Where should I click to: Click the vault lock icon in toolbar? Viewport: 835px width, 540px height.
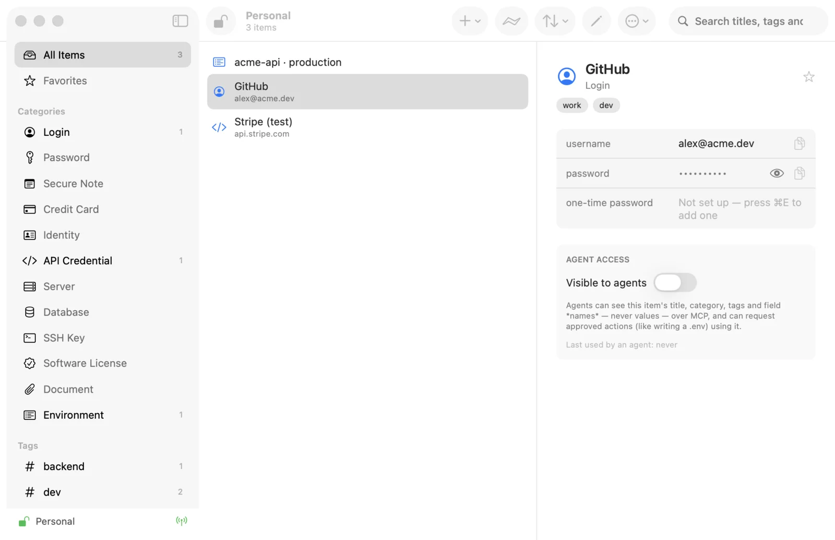pyautogui.click(x=221, y=21)
